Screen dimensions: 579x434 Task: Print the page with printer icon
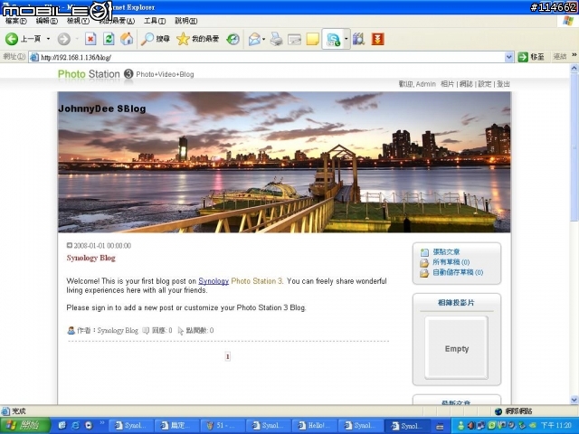coord(276,39)
